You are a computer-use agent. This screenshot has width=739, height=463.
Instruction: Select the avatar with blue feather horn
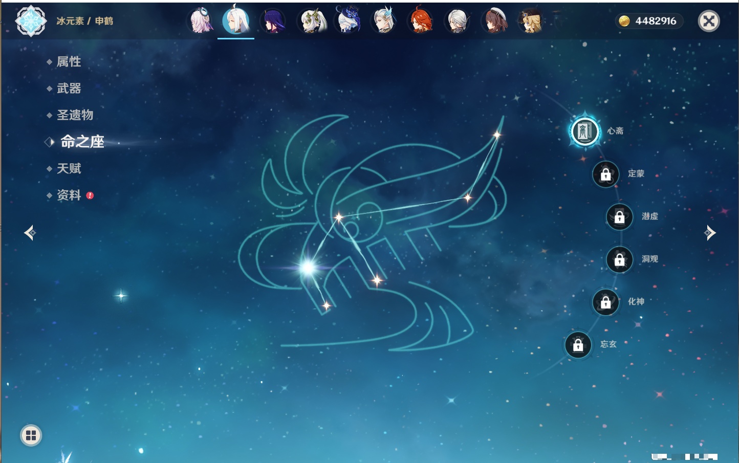[384, 20]
